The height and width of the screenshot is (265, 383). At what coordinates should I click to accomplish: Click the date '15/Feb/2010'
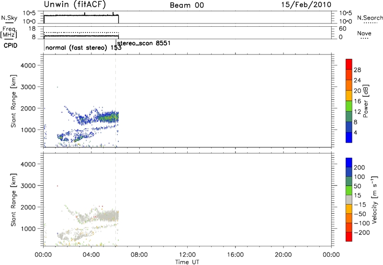point(306,5)
